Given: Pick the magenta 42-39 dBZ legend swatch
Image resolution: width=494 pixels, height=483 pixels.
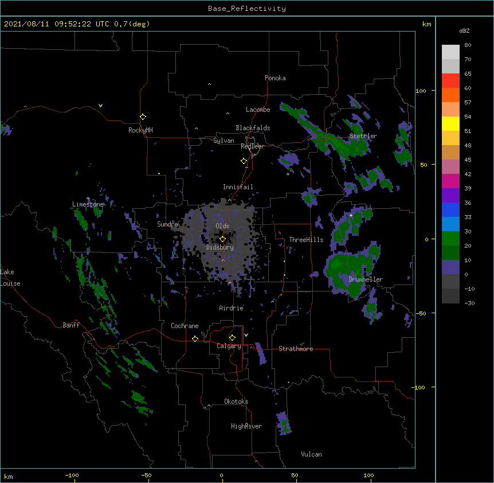Looking at the screenshot, I should (450, 181).
